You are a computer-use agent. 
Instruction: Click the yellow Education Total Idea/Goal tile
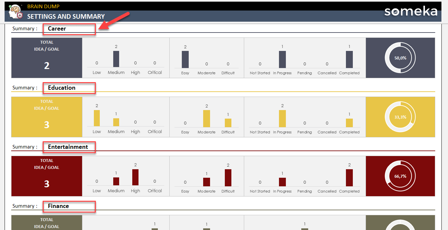point(47,117)
